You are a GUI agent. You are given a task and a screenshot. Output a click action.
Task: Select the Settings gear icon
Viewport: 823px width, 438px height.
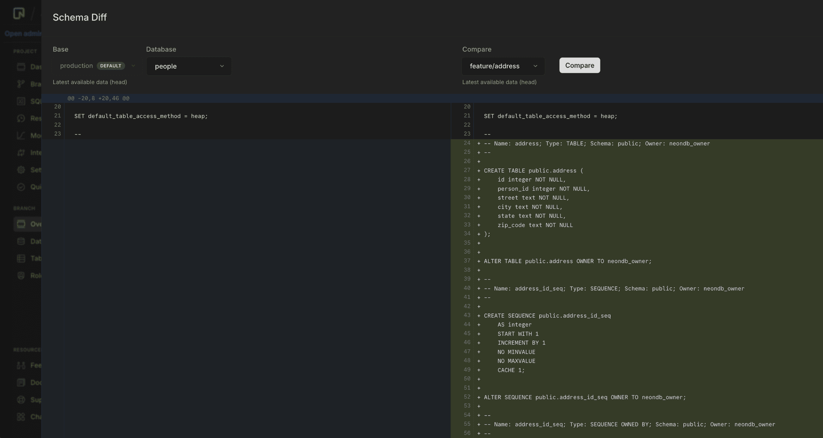(21, 170)
